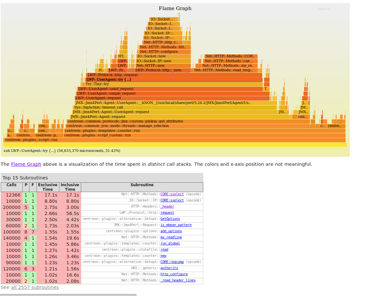Viewport: 390px width, 296px height.
Task: Open the Flame Graph hyperlink in the description
Action: pyautogui.click(x=26, y=164)
